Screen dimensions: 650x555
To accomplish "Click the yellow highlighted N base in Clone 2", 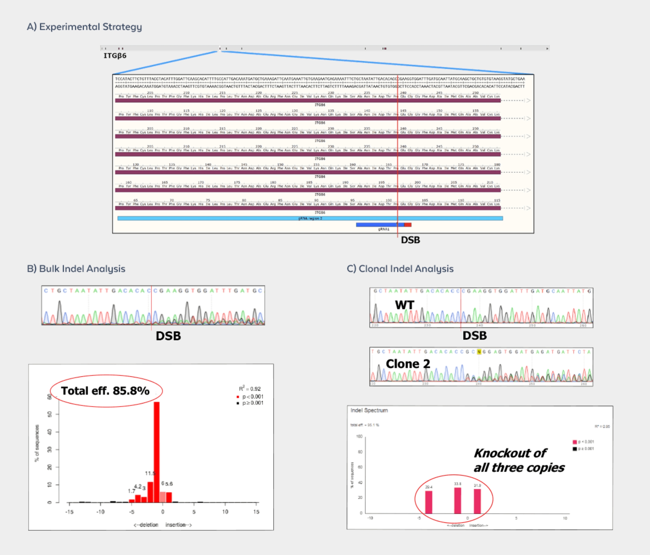I will (479, 352).
